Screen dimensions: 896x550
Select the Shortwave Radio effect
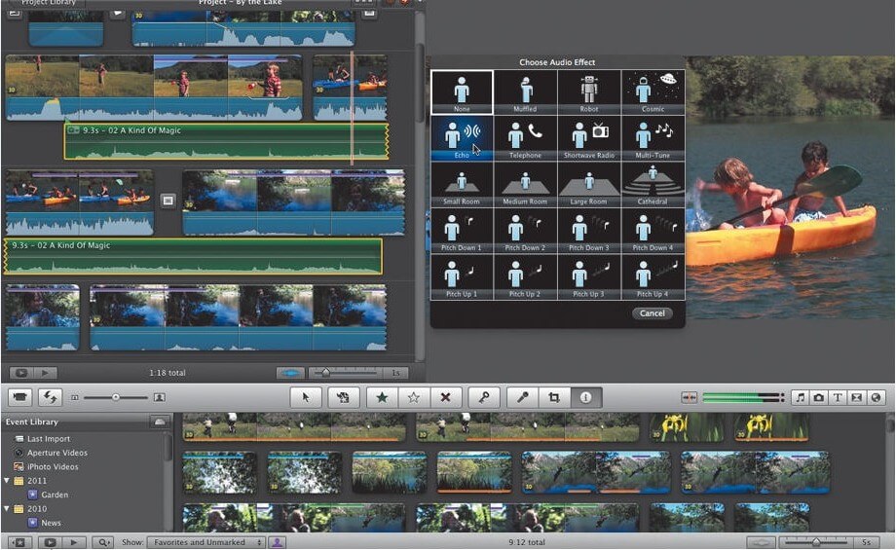[x=589, y=138]
